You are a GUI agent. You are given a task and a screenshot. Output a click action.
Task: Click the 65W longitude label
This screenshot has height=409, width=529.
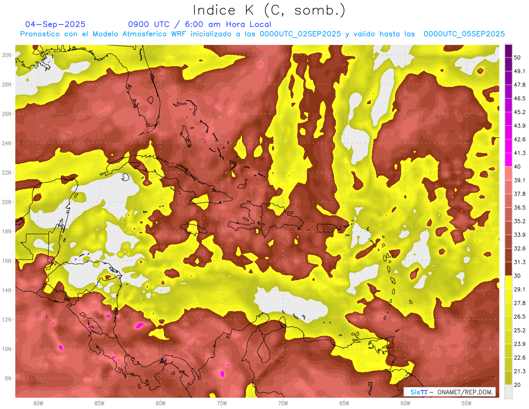coord(344,403)
